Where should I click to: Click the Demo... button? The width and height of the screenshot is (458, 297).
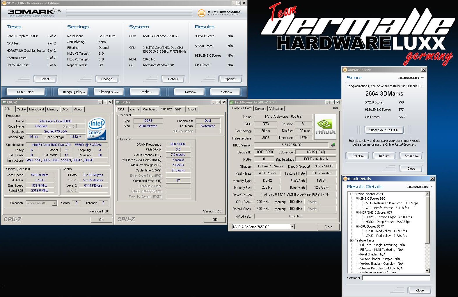coord(190,92)
